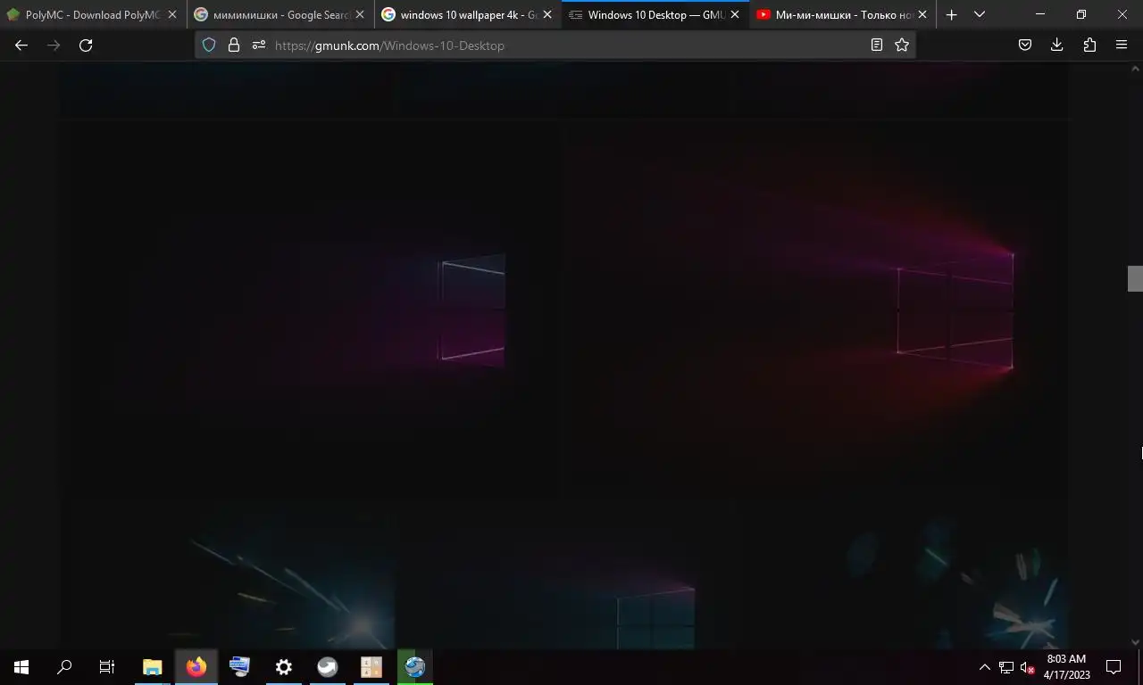Open the network status tray icon

pos(1006,667)
